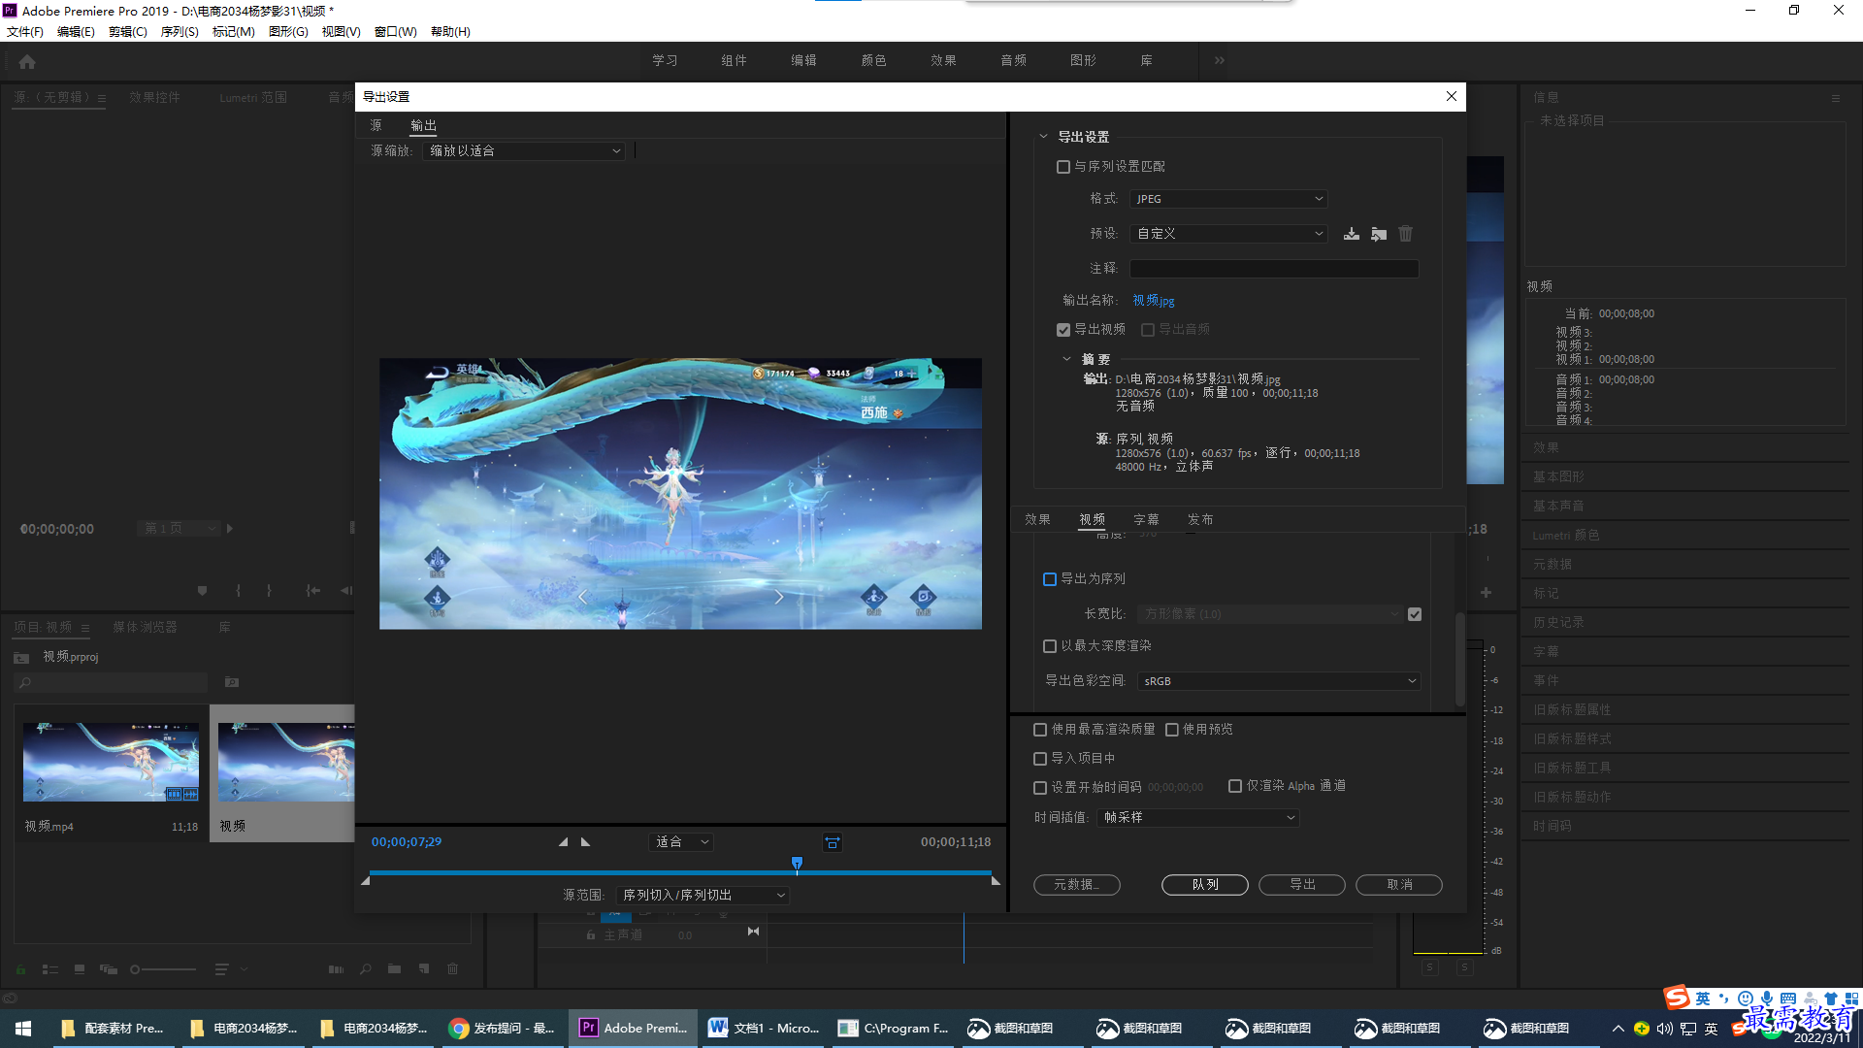Click the Set Out Point triangle icon

click(x=585, y=842)
